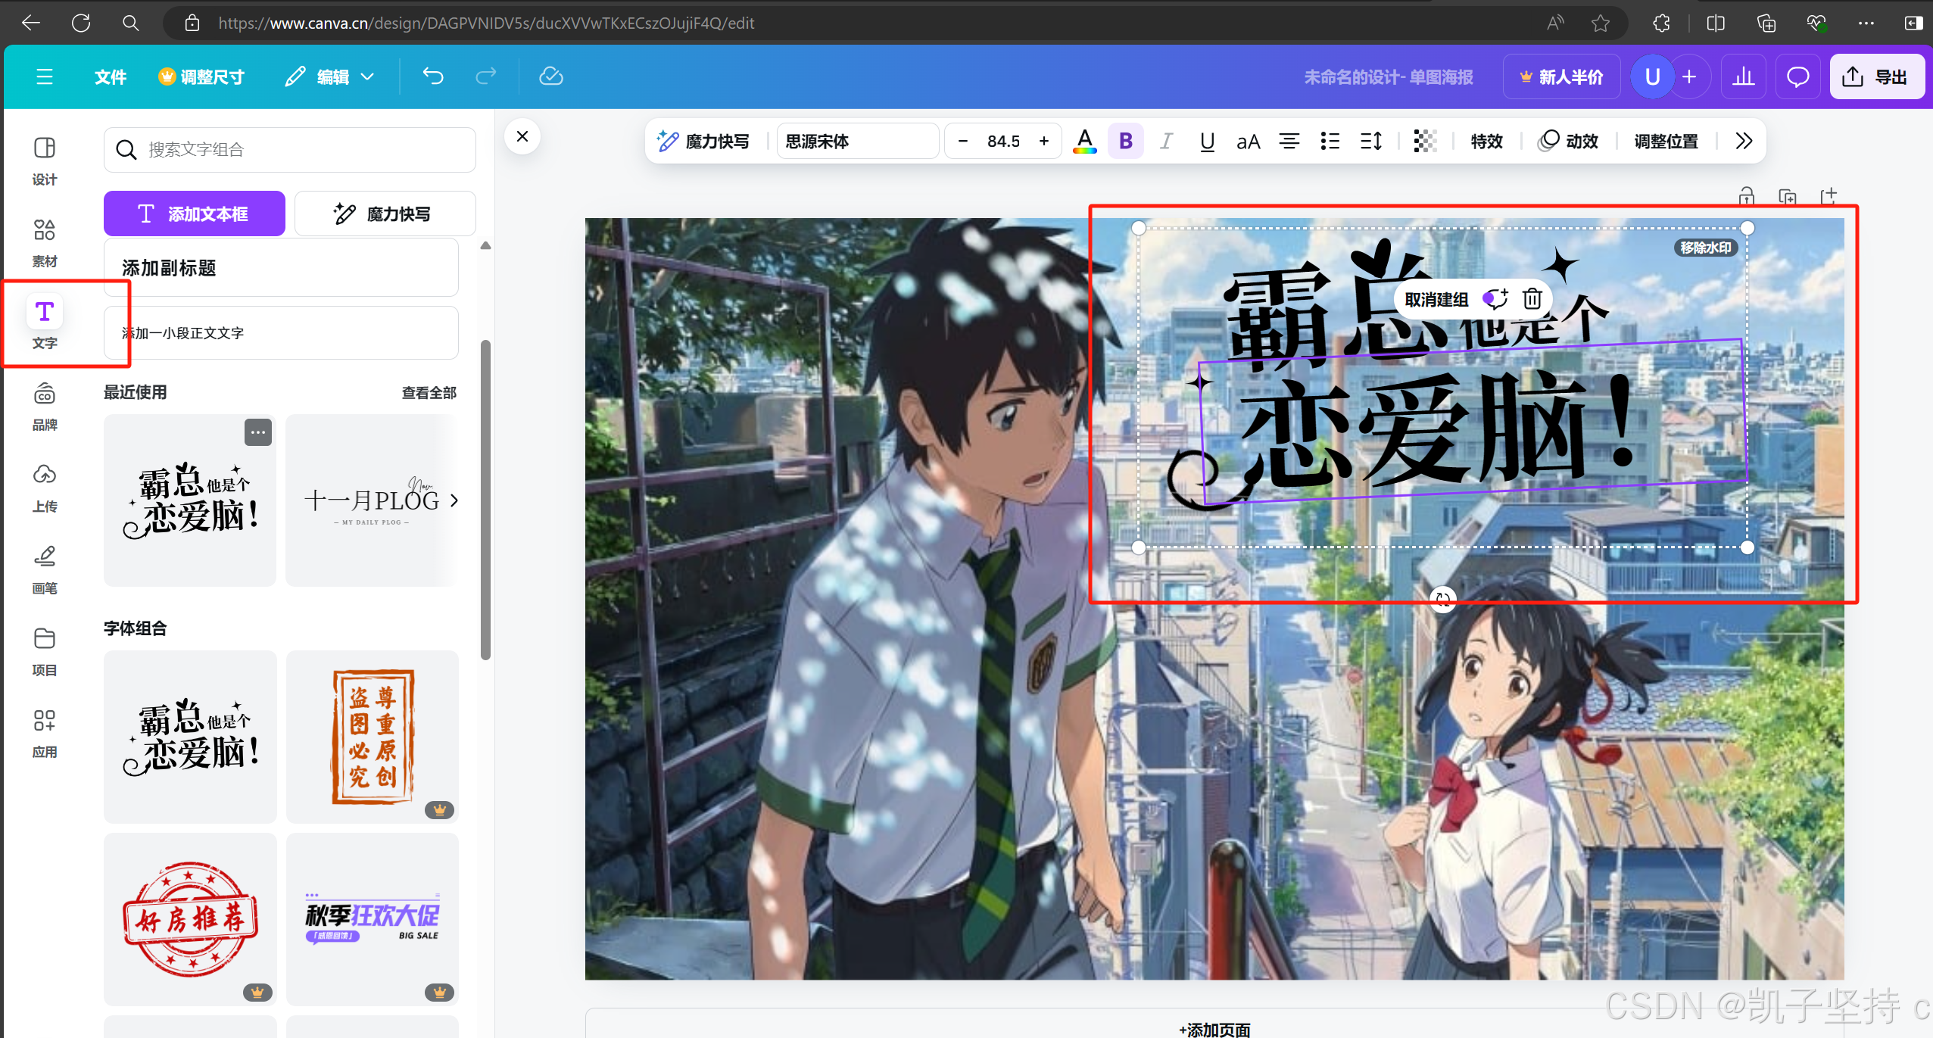This screenshot has height=1038, width=1933.
Task: Click the 查看全部 link
Action: (429, 392)
